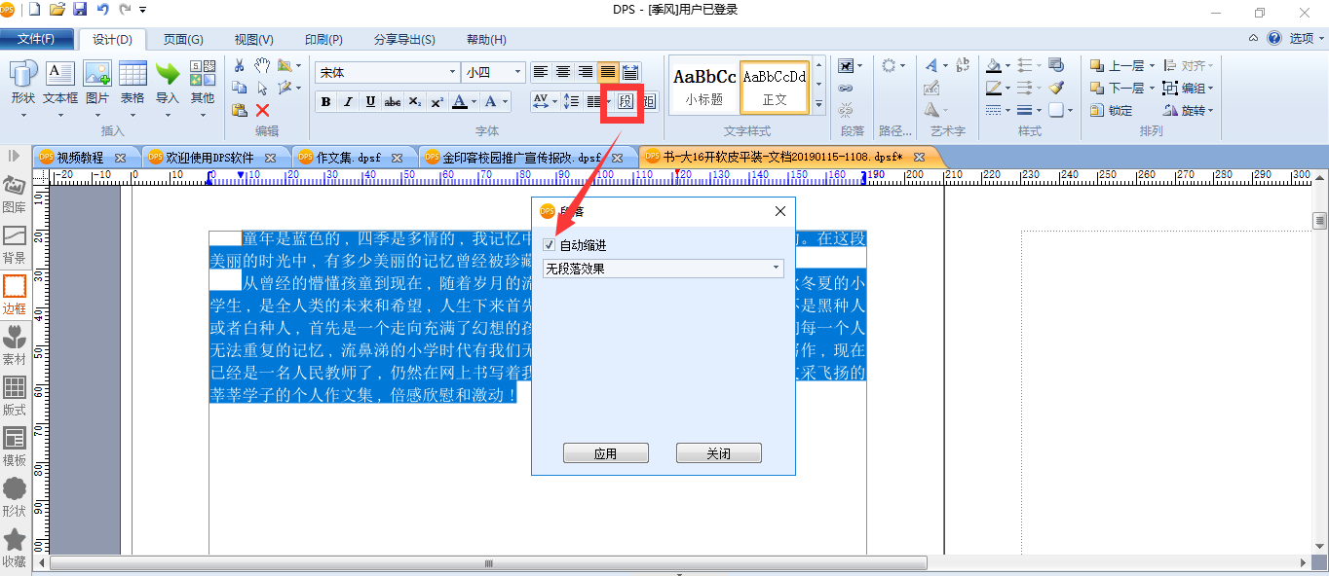This screenshot has width=1329, height=576.
Task: Choose the arrow pointer tool
Action: 262,88
